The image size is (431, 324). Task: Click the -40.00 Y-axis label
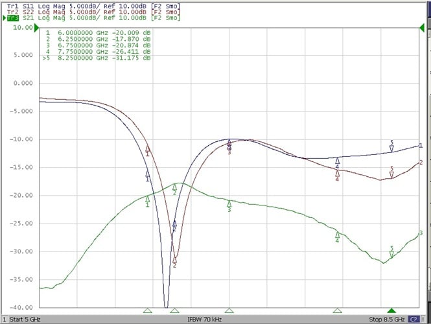tap(21, 308)
